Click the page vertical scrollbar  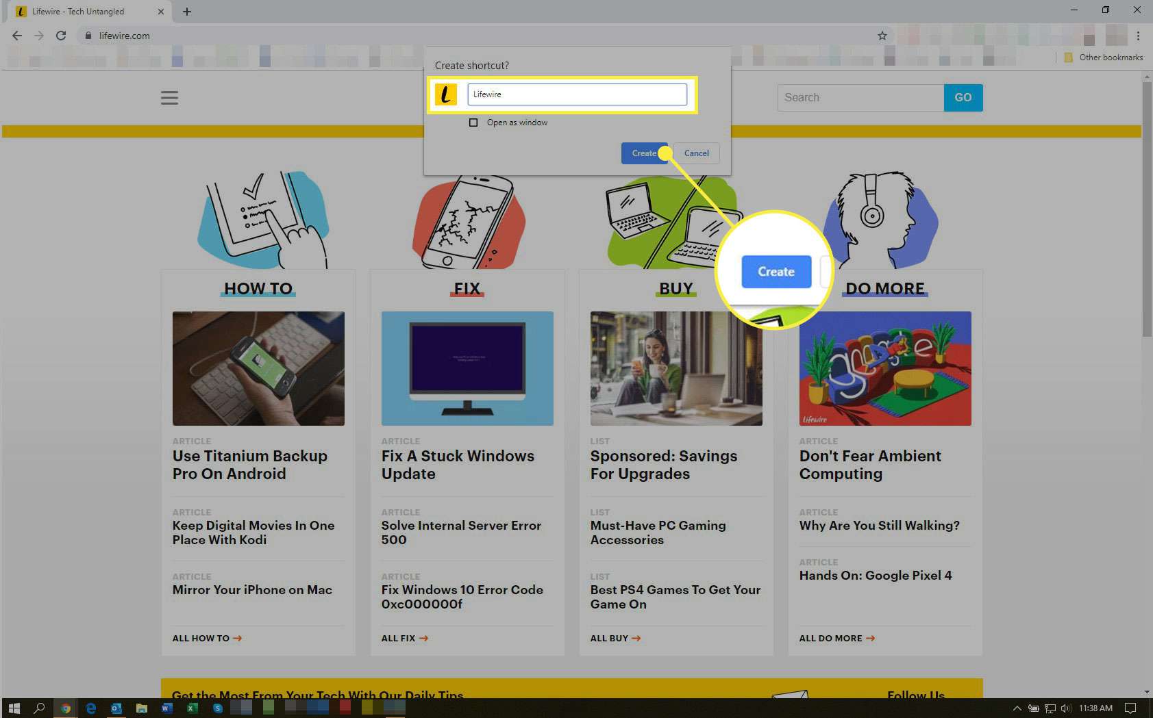pos(1147,209)
